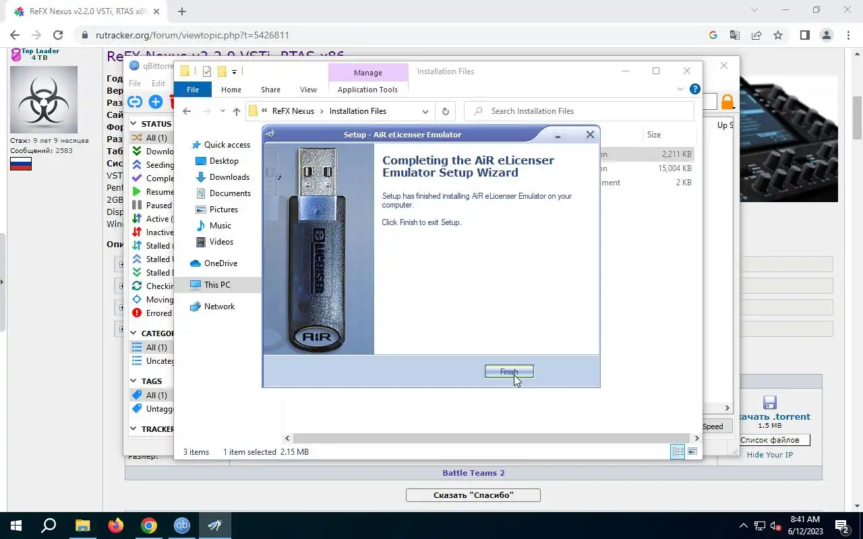Open Firefox from the taskbar
This screenshot has height=539, width=863.
pos(116,526)
